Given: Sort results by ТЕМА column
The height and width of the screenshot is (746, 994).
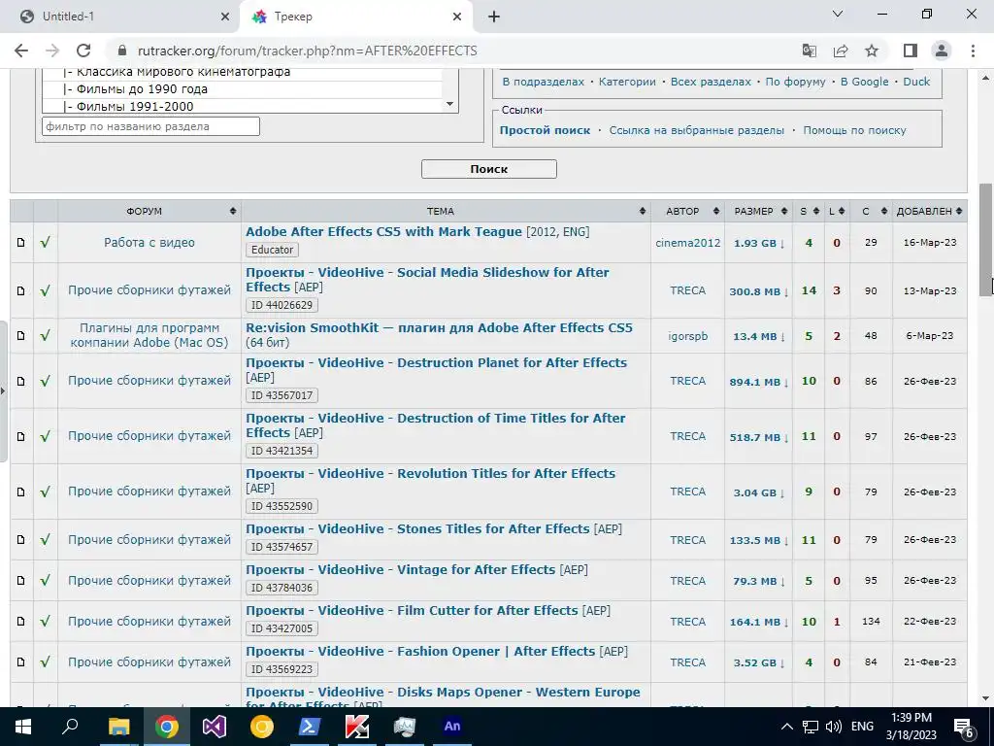Looking at the screenshot, I should click(446, 211).
